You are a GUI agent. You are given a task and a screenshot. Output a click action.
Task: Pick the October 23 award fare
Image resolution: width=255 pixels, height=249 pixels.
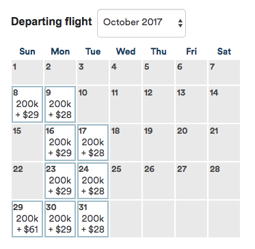60,181
